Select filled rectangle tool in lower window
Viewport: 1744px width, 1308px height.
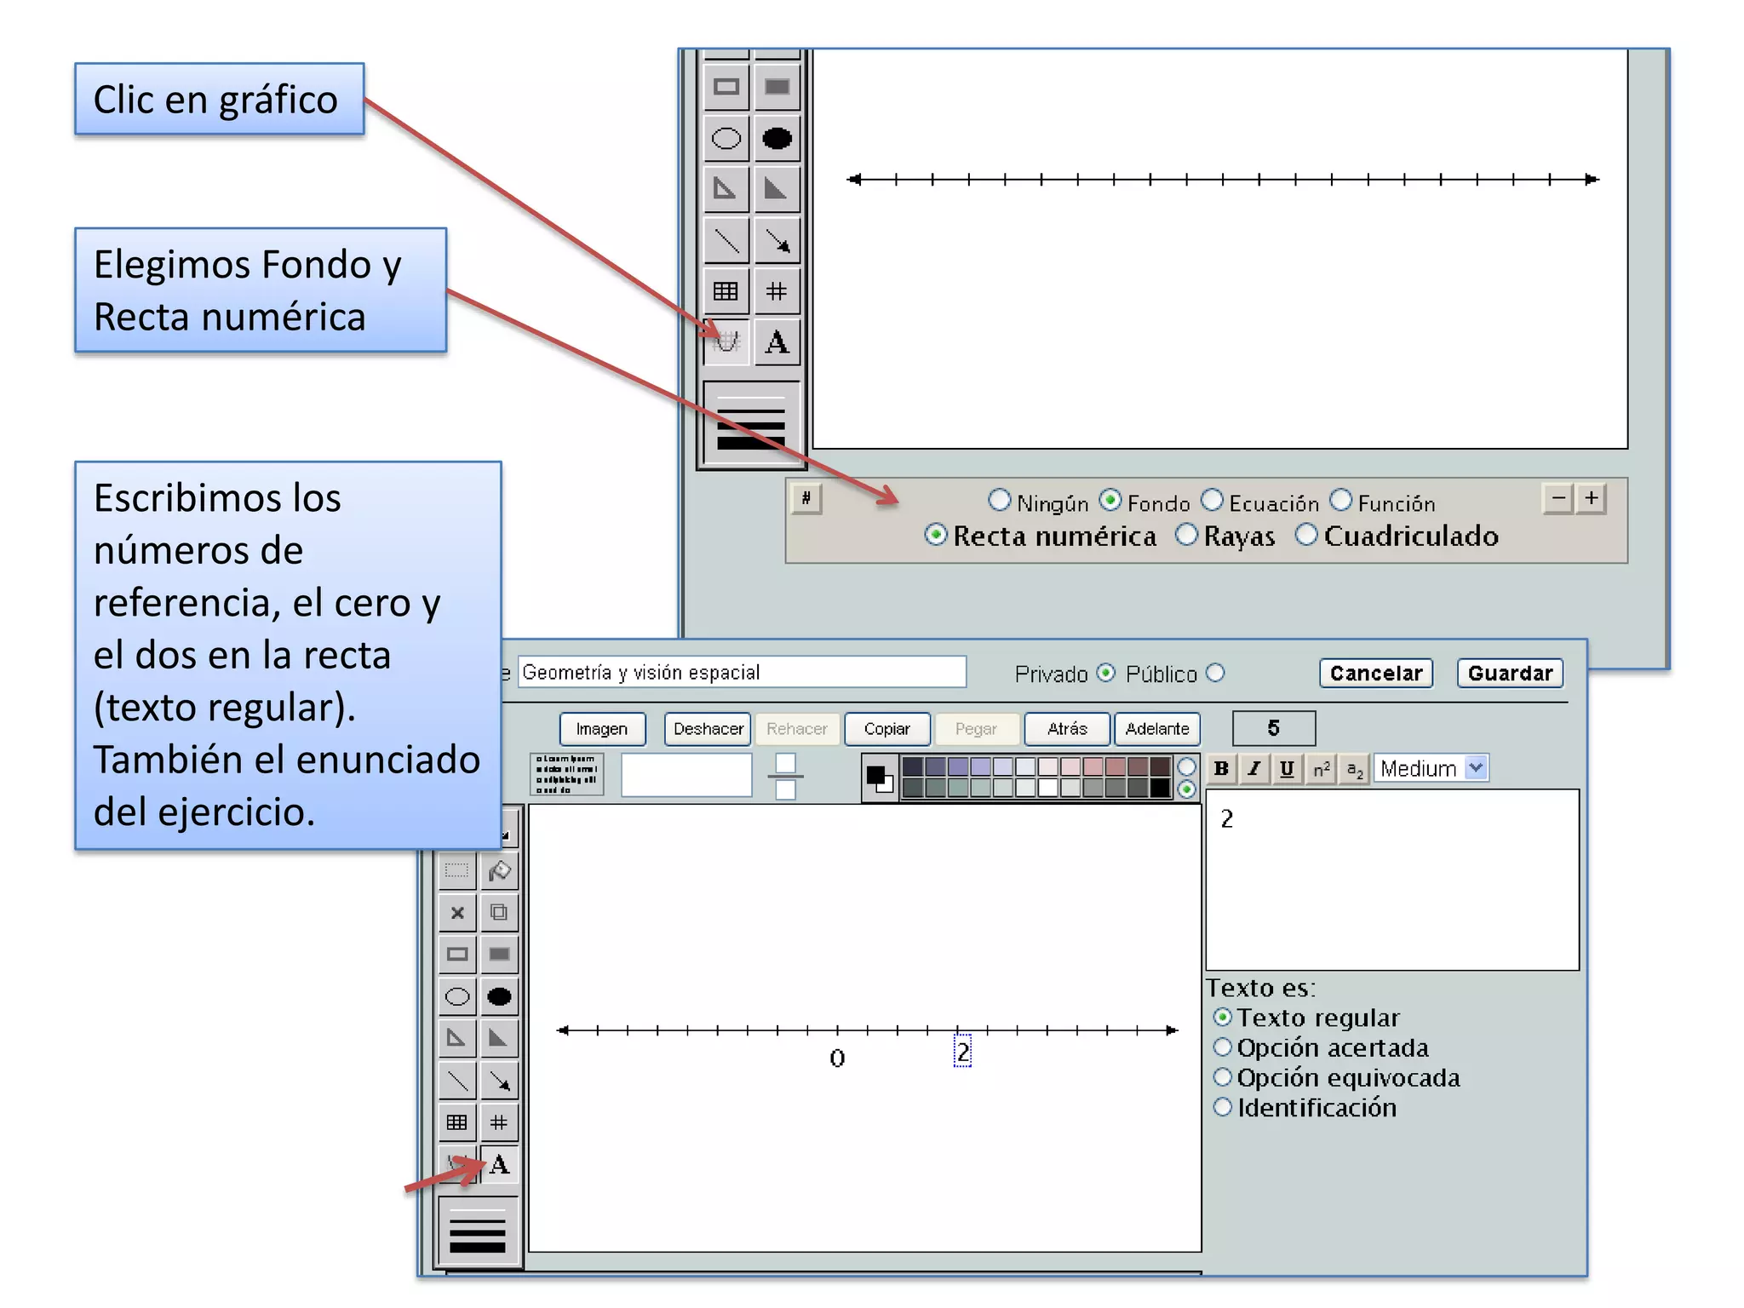point(499,955)
